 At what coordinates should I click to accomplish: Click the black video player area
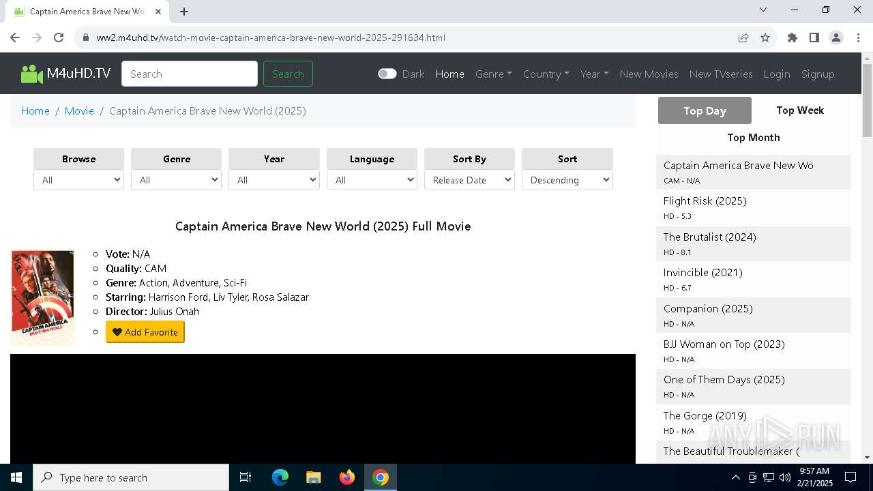click(323, 408)
